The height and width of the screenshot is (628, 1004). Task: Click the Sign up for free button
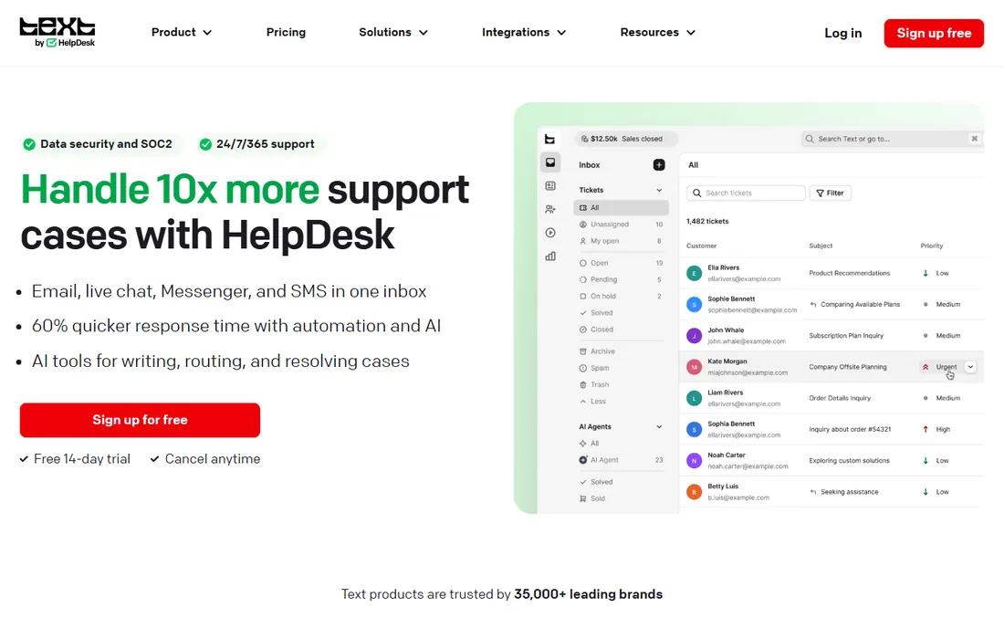[140, 420]
